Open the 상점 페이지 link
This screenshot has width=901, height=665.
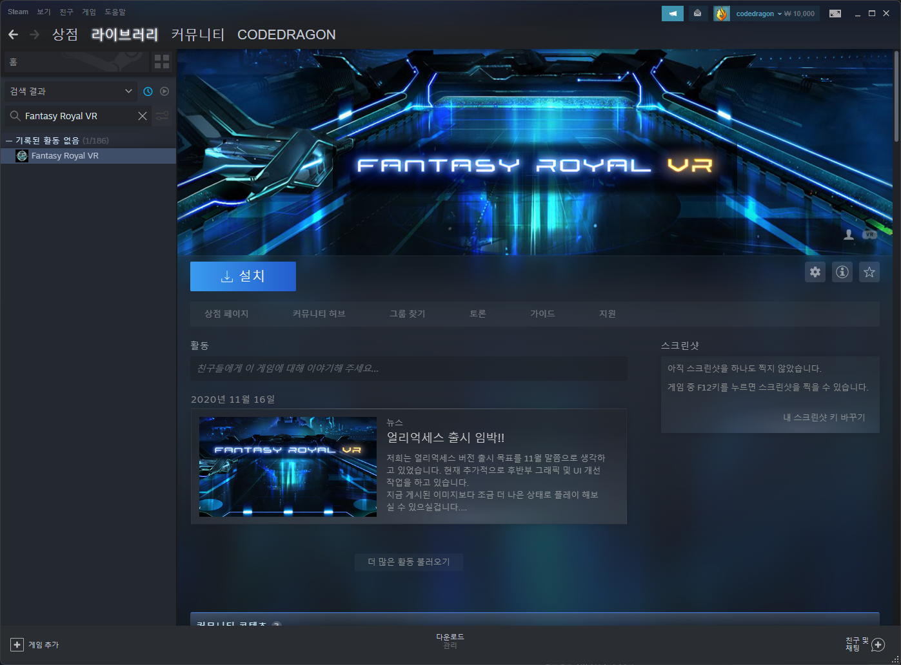226,314
